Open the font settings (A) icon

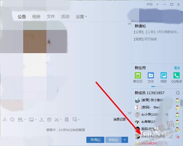point(5,119)
